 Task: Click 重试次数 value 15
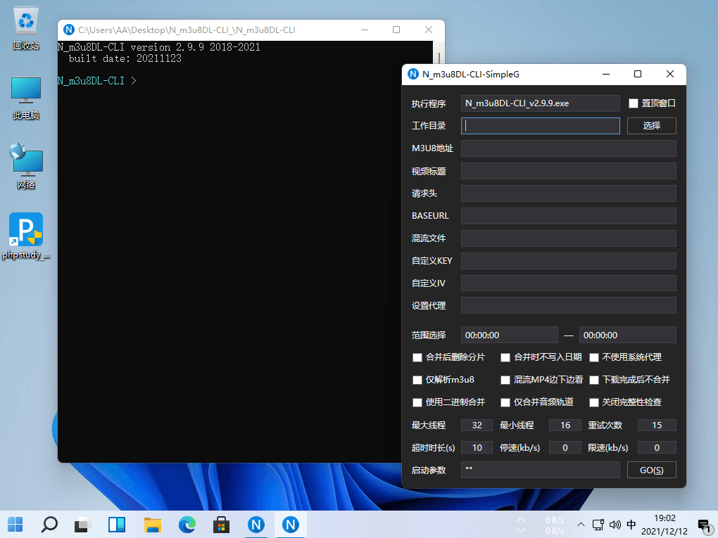click(x=657, y=425)
